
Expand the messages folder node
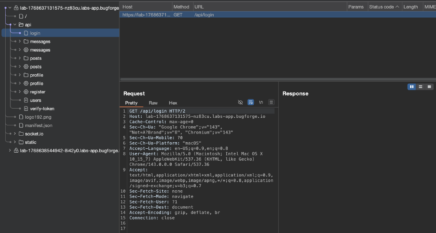20,41
